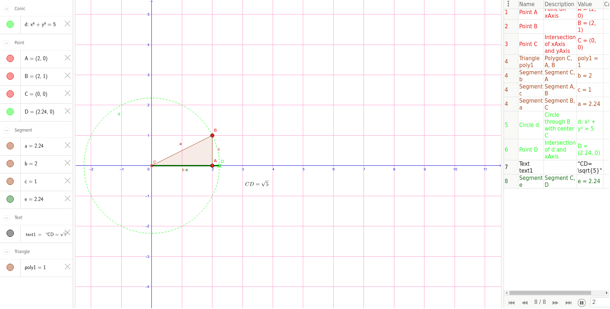Pause the construction protocol playback
The width and height of the screenshot is (610, 309).
click(x=581, y=302)
